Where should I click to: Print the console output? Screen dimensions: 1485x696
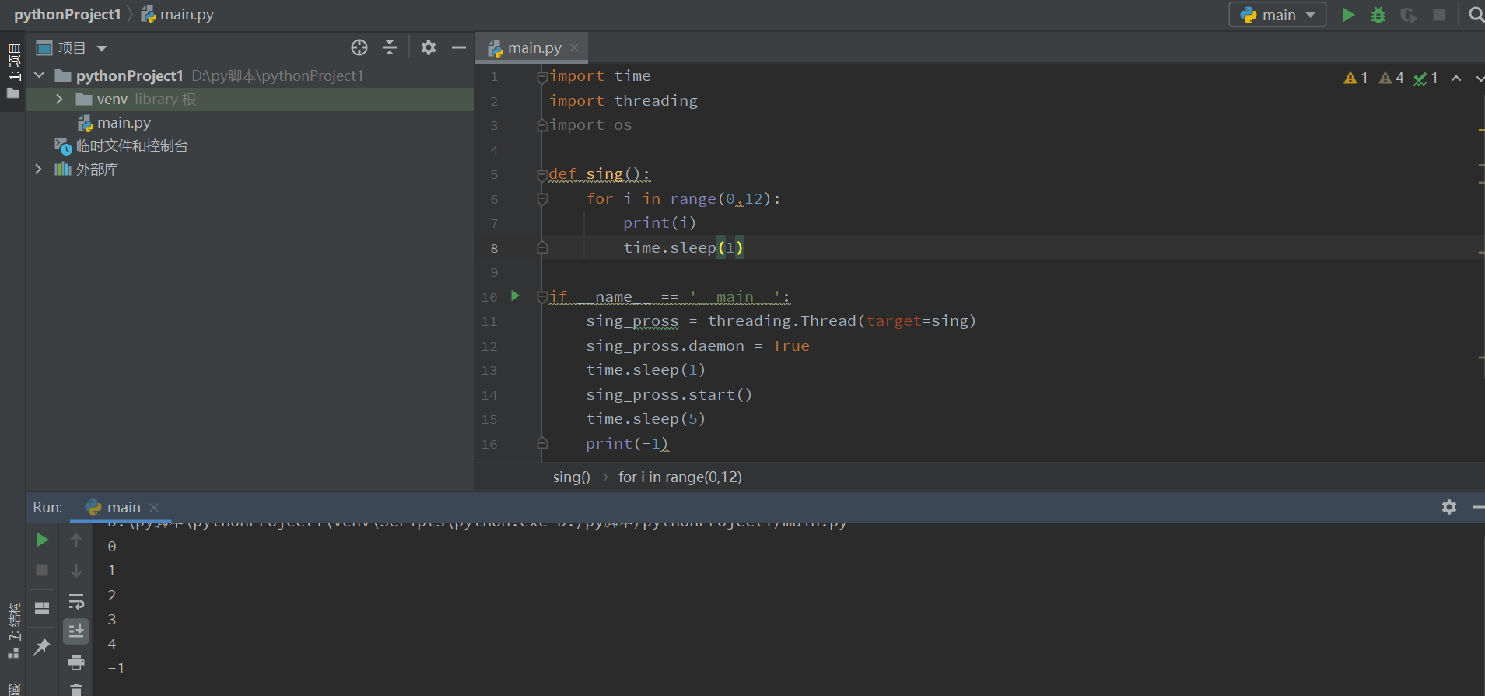(76, 662)
